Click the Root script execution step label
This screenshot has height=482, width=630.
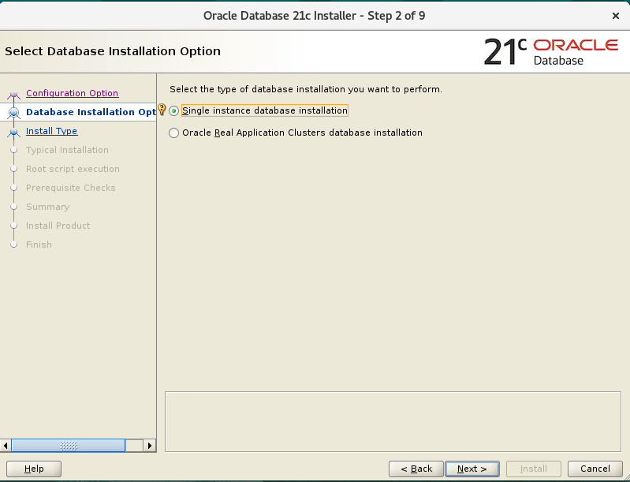[73, 169]
